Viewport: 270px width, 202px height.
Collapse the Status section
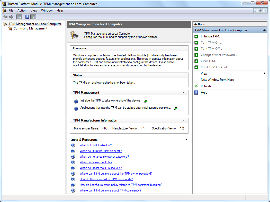[x=184, y=75]
